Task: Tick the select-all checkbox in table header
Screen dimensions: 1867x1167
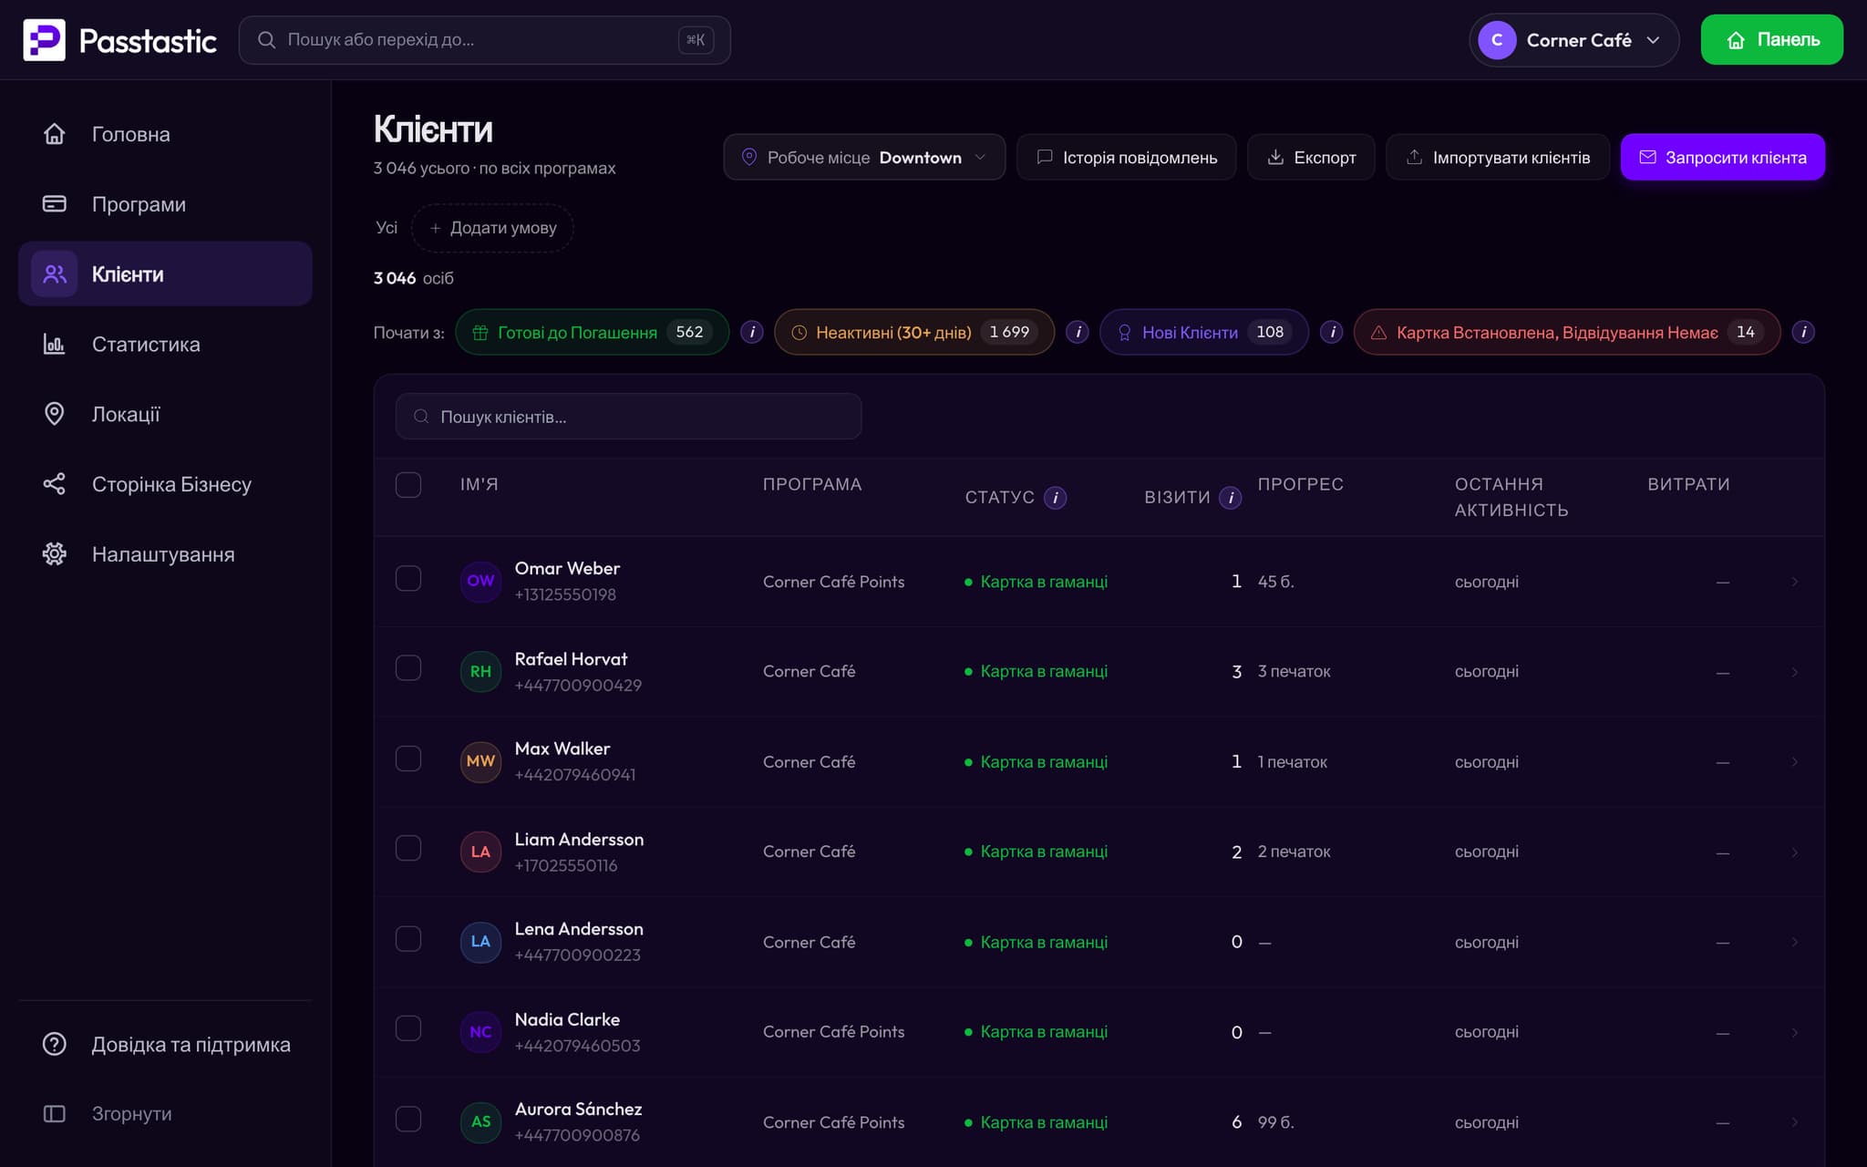Action: click(x=408, y=485)
